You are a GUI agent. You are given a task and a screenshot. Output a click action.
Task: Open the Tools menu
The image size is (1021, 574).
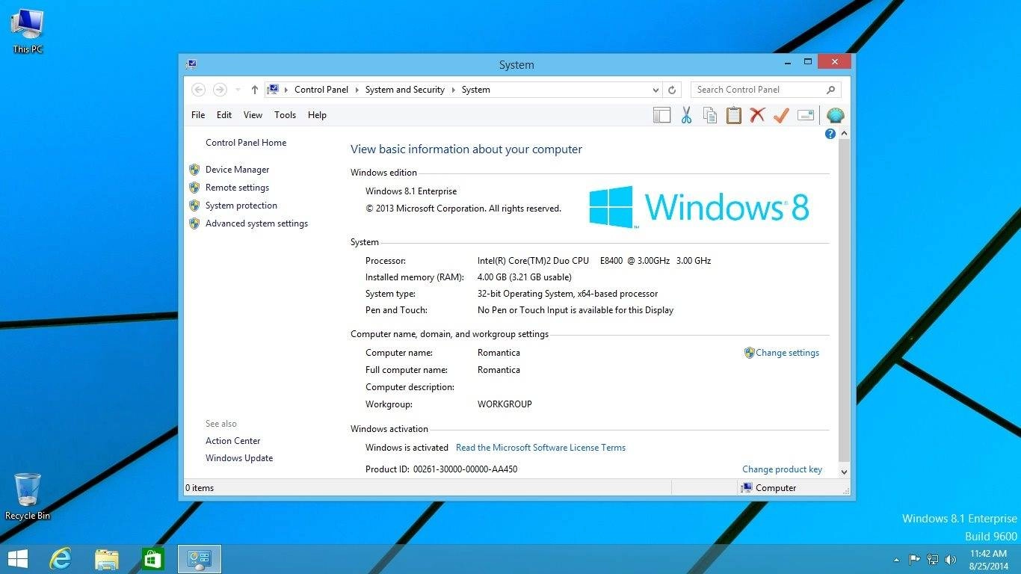click(x=285, y=115)
